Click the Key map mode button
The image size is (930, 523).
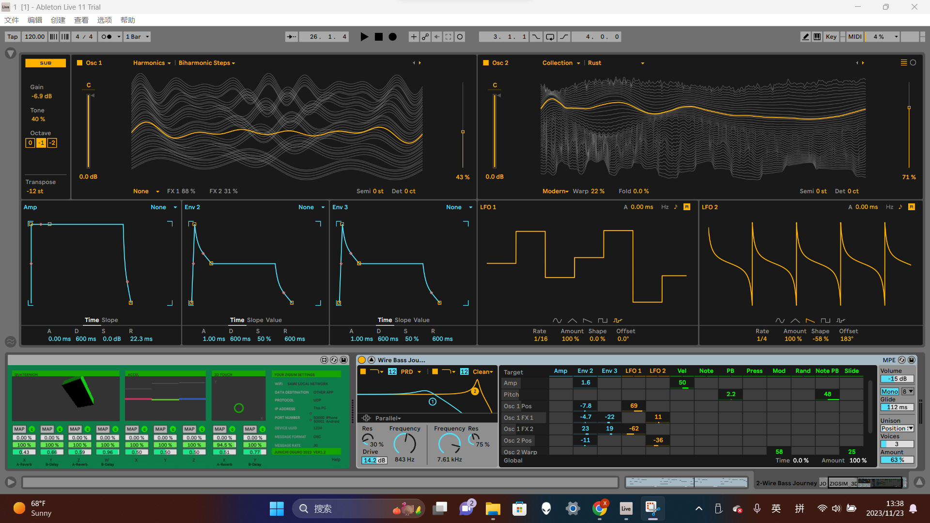[x=831, y=37]
